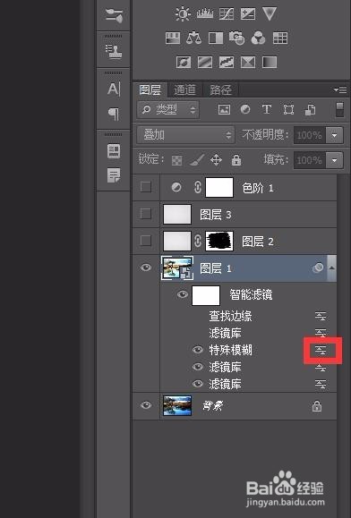
Task: Show the 图层 2 layer via visibility box
Action: tap(146, 241)
